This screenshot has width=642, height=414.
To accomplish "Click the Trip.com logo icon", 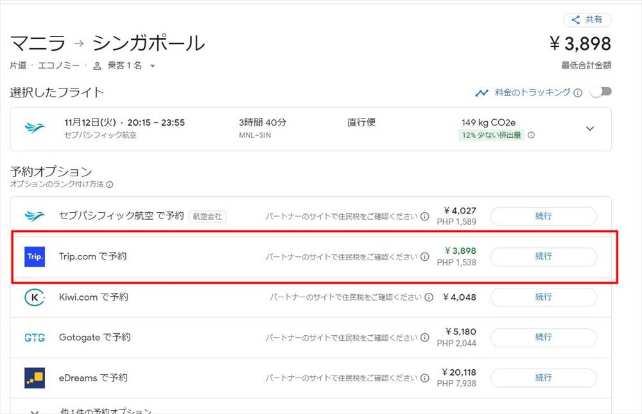I will (35, 256).
